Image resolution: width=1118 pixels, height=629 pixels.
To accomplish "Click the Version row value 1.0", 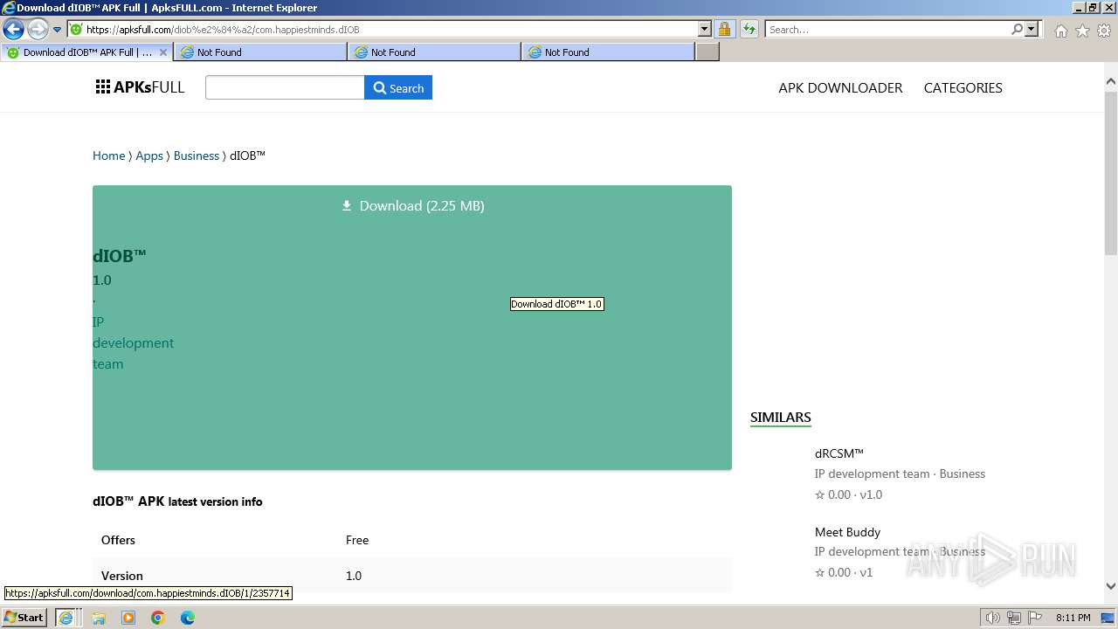I will [354, 576].
